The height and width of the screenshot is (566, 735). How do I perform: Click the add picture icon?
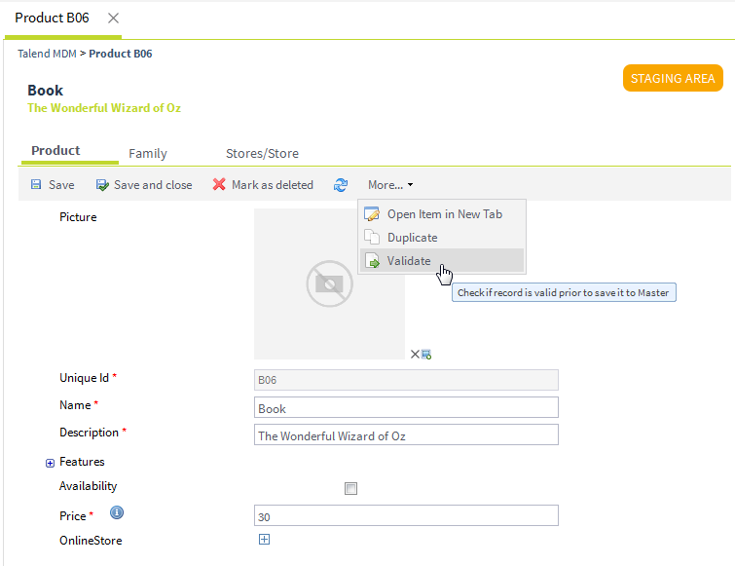click(426, 354)
